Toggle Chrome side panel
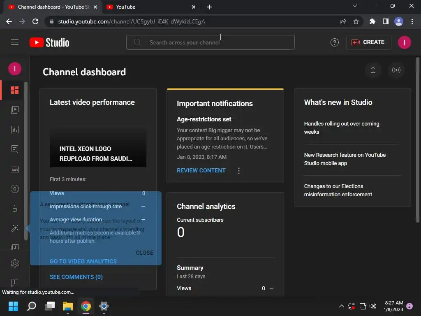The image size is (421, 316). [386, 21]
